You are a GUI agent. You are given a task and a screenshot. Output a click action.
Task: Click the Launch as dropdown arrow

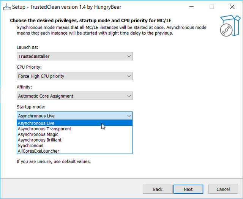(x=129, y=56)
